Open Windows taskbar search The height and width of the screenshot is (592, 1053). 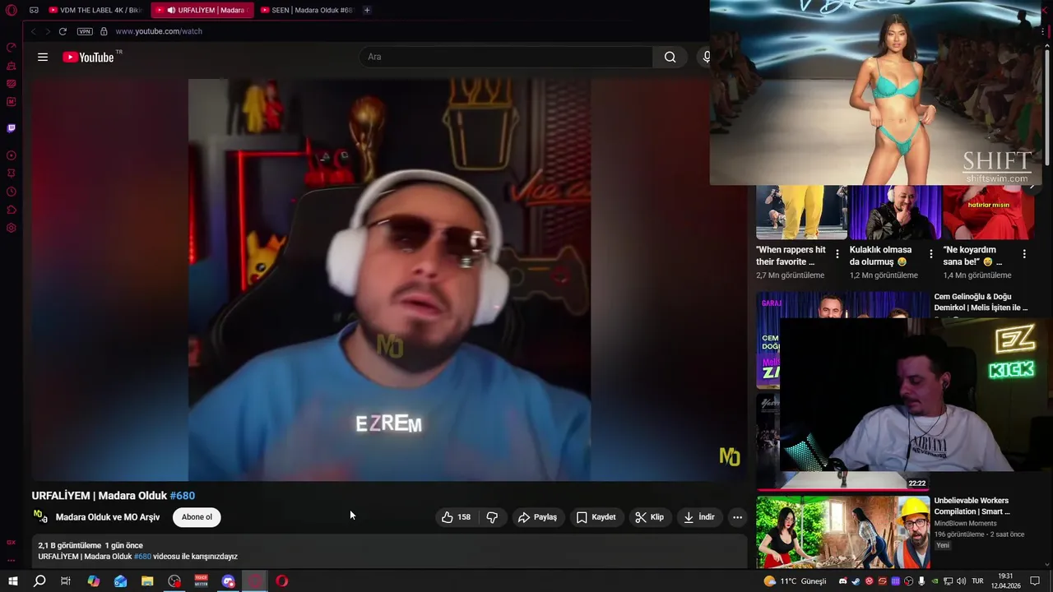pos(39,581)
